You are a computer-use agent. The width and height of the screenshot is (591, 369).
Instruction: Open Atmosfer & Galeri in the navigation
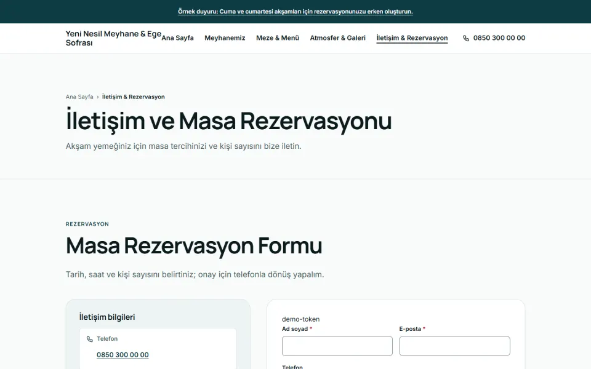[338, 38]
